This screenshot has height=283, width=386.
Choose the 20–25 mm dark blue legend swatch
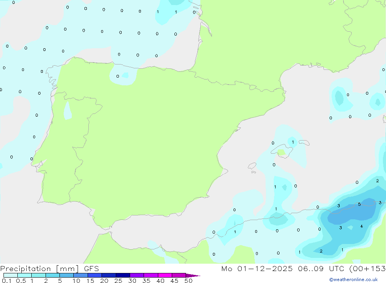click(x=109, y=275)
